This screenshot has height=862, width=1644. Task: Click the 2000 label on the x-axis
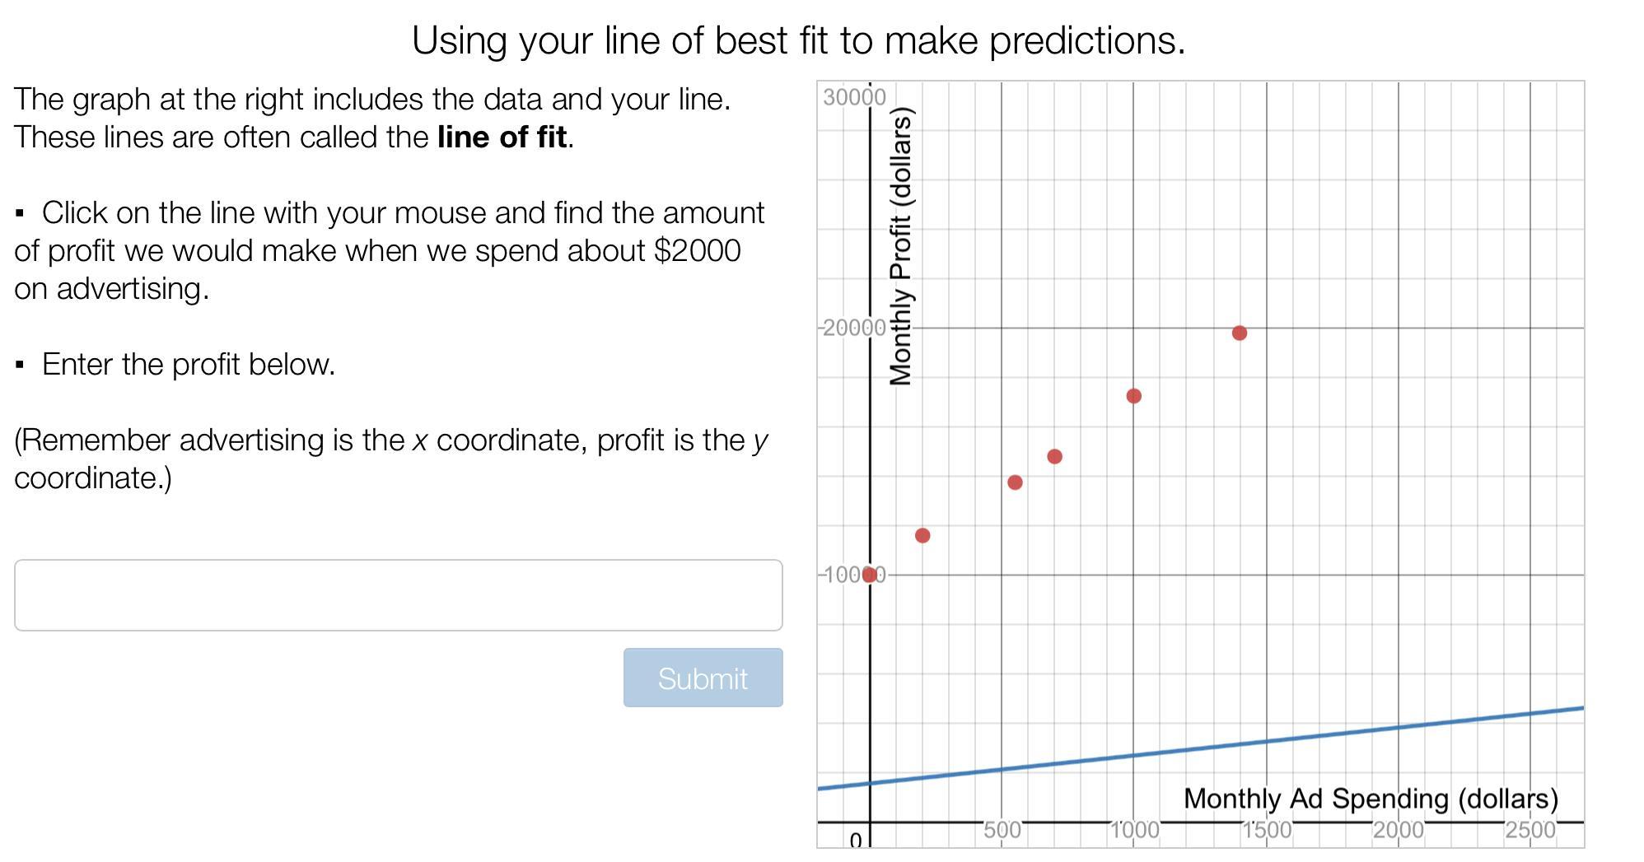1398,830
